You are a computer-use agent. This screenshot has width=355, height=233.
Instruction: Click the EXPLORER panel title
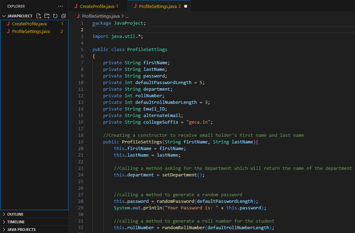[16, 6]
